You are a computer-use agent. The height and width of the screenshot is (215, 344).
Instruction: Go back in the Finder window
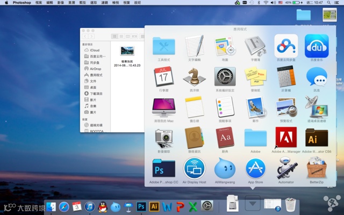[85, 36]
